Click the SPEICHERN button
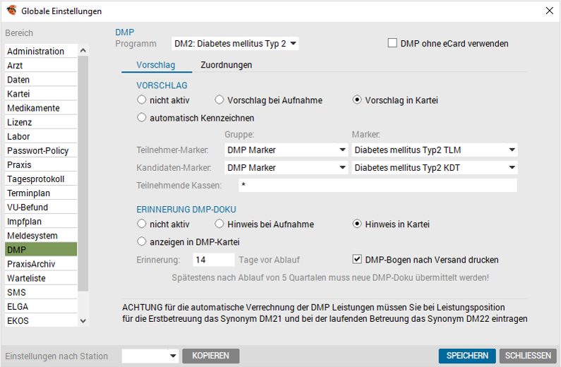The image size is (561, 367). point(467,356)
